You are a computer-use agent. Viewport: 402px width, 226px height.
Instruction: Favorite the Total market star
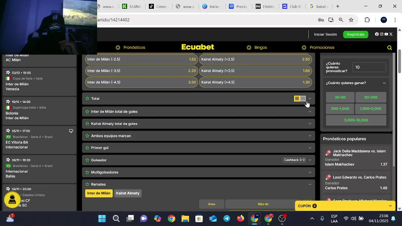point(87,99)
